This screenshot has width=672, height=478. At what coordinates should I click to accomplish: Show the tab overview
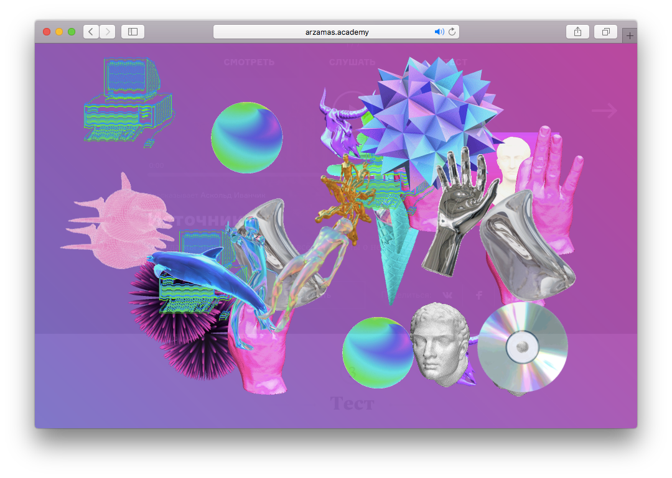[x=605, y=32]
